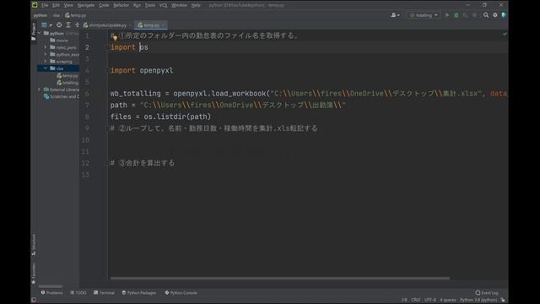Open the Event Log

(487, 293)
